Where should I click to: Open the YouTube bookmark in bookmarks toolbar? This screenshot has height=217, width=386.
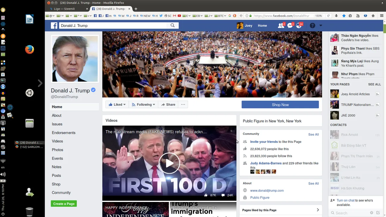179,16
